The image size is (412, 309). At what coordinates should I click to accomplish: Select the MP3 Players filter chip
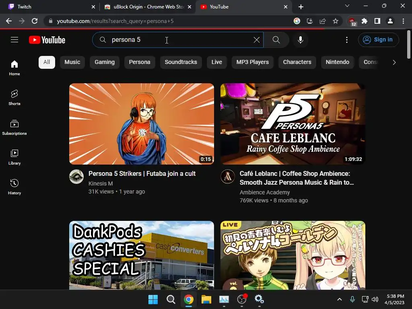(253, 62)
